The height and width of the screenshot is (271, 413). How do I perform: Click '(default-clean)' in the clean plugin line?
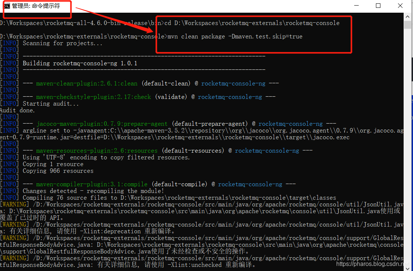tap(166, 84)
